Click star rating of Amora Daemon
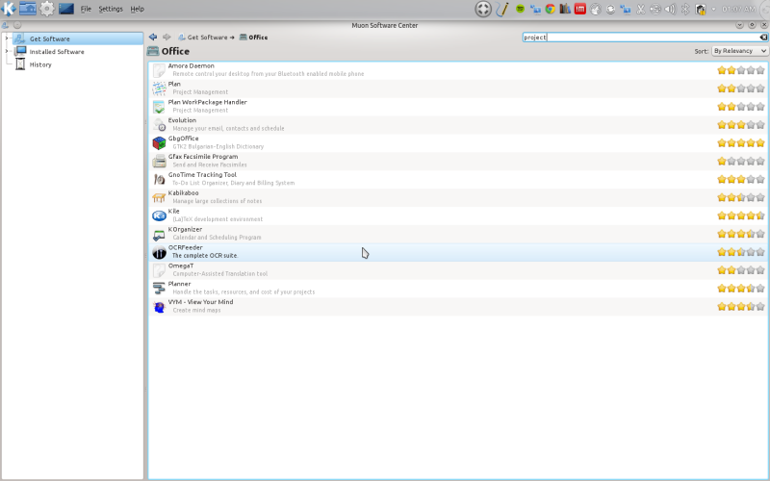The width and height of the screenshot is (770, 481). [741, 70]
